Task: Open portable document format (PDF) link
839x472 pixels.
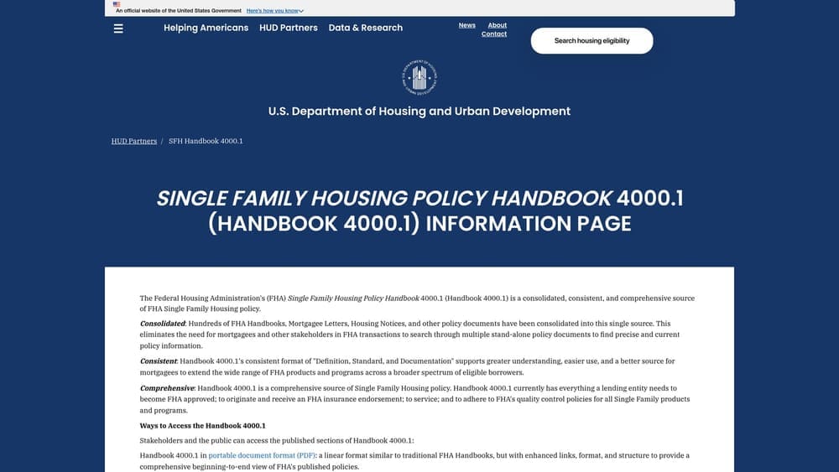Action: tap(261, 455)
